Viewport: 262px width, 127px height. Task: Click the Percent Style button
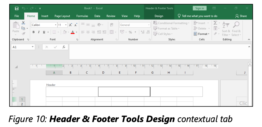tap(130, 32)
